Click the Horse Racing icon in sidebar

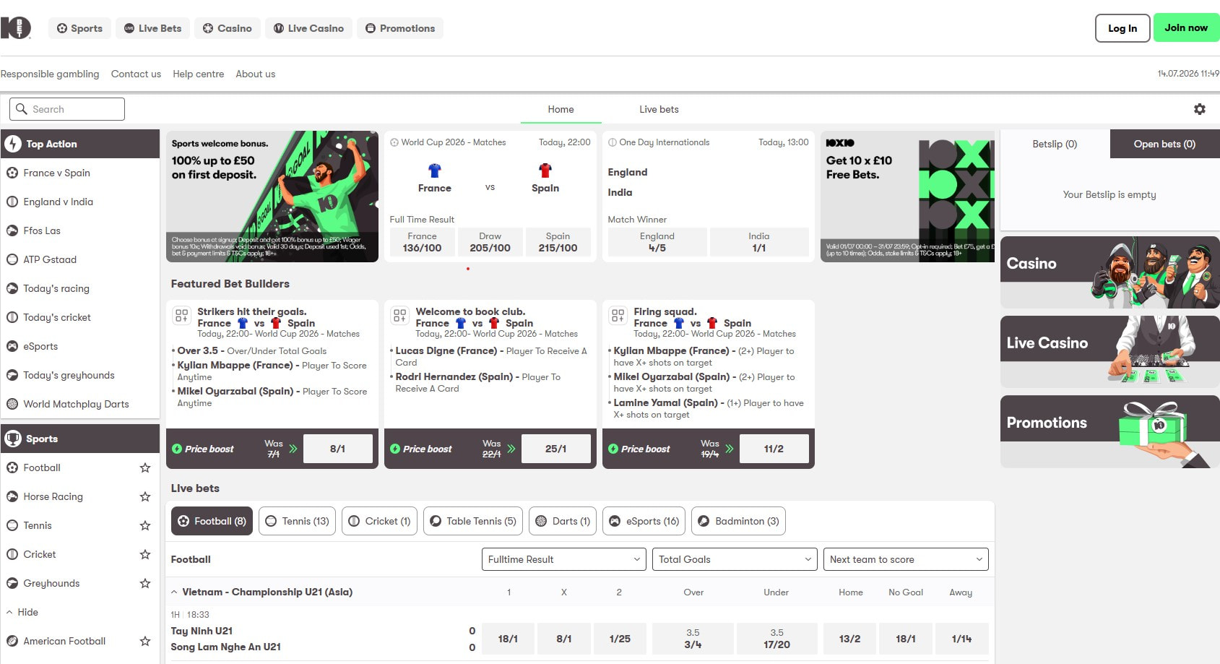coord(12,496)
